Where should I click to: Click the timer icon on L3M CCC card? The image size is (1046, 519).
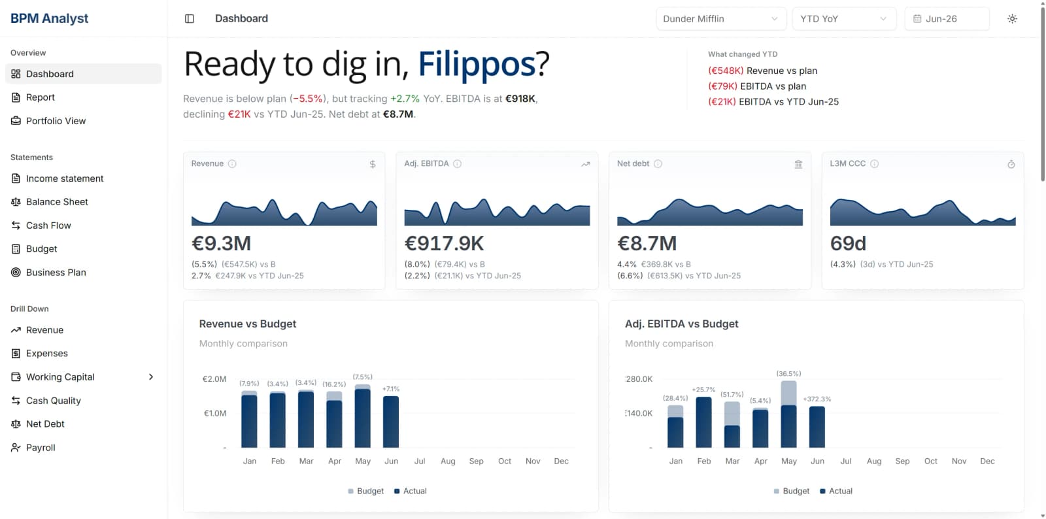point(1011,164)
